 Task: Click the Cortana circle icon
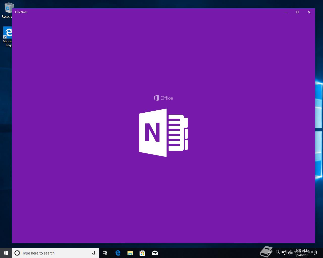tap(17, 253)
